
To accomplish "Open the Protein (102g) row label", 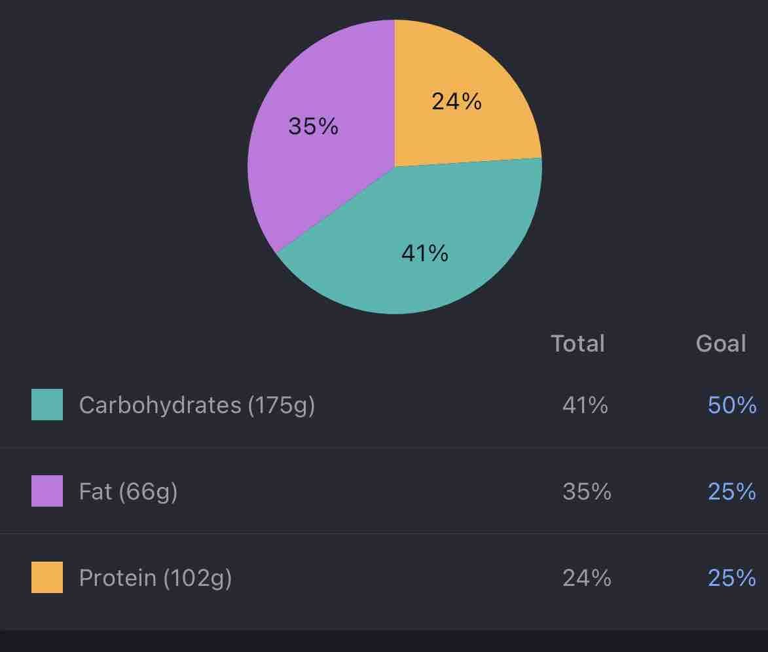I will click(x=155, y=578).
